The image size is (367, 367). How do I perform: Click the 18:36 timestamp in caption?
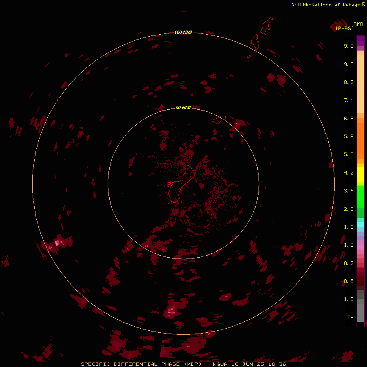[277, 364]
